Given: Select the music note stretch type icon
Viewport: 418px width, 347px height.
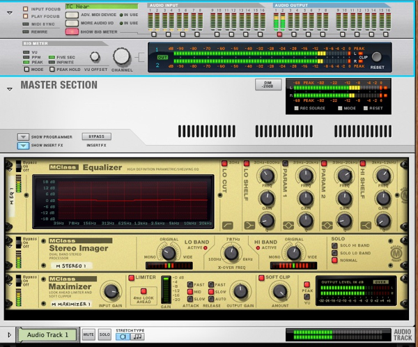Looking at the screenshot, I should pyautogui.click(x=137, y=337).
